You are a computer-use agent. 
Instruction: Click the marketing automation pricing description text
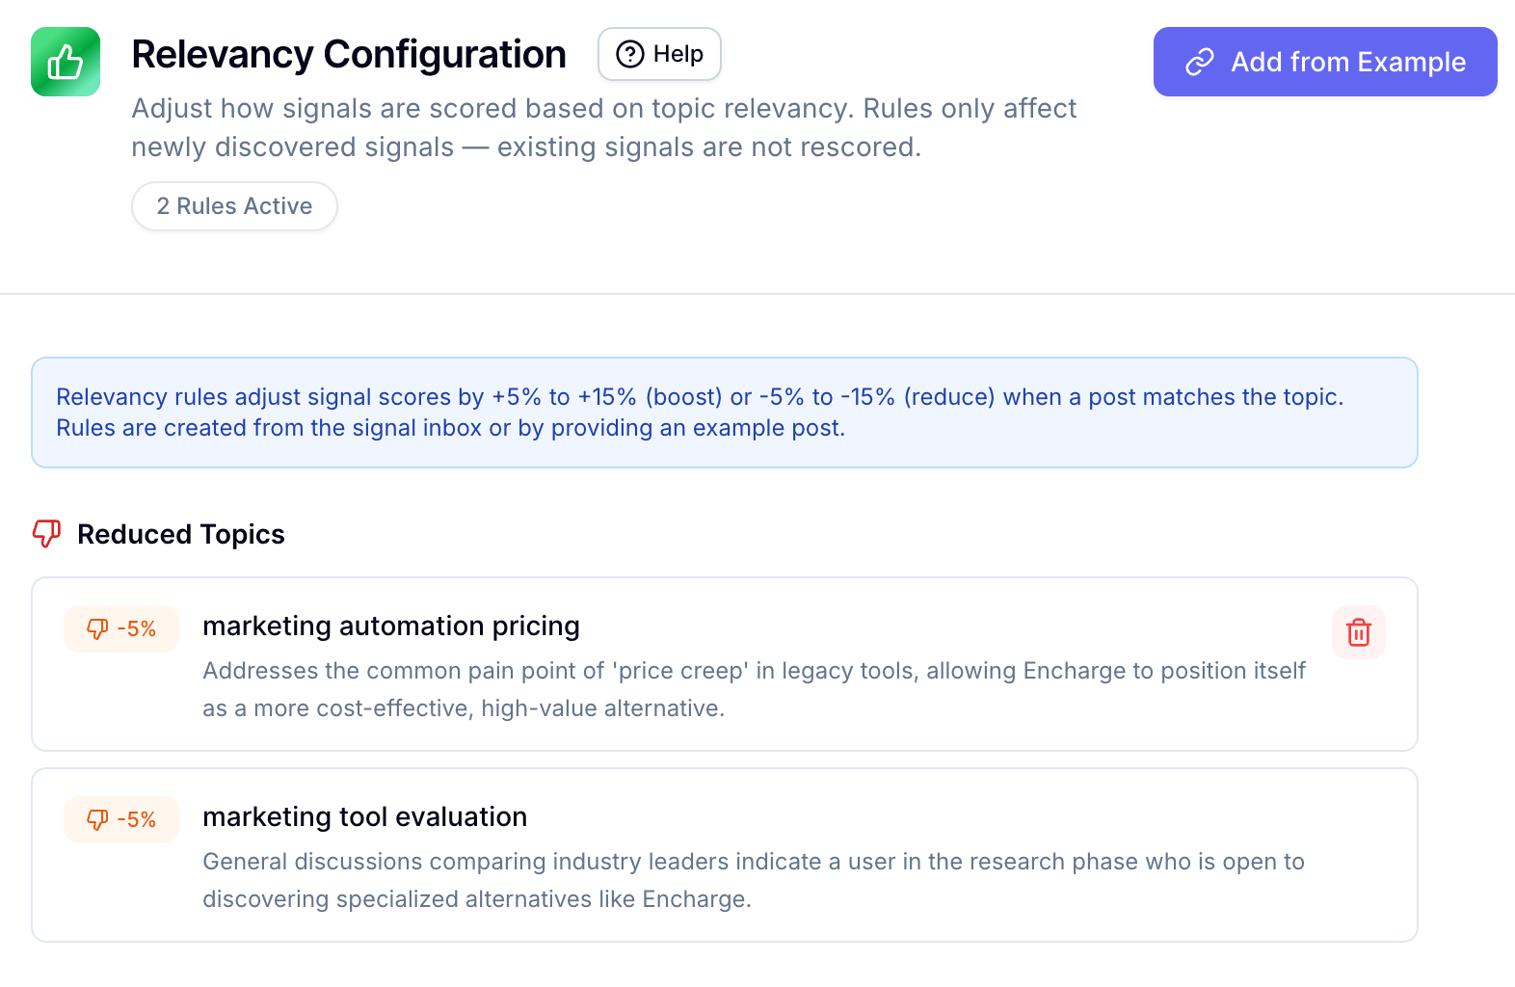coord(754,689)
